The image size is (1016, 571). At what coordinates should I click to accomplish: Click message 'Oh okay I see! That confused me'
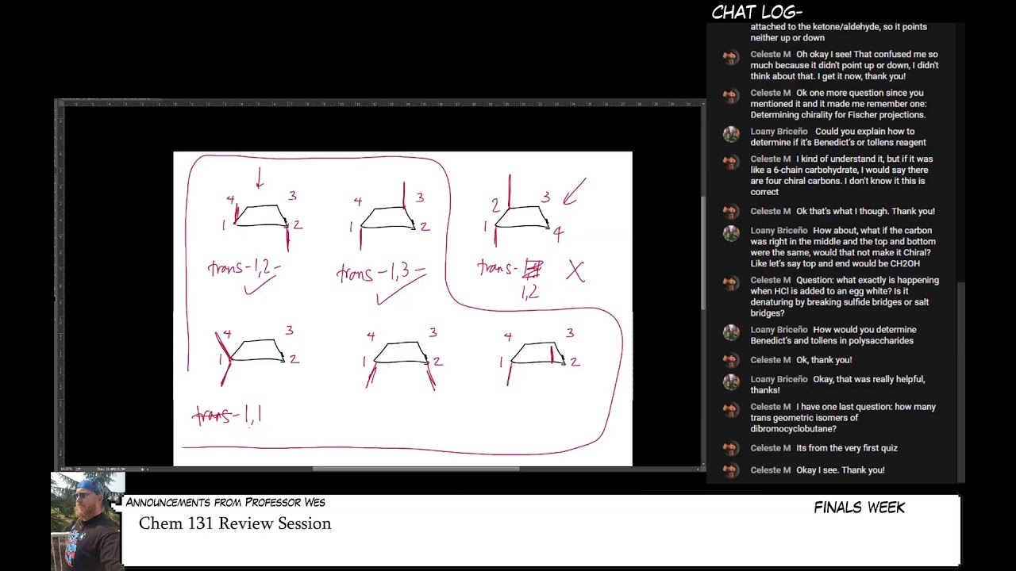click(845, 66)
